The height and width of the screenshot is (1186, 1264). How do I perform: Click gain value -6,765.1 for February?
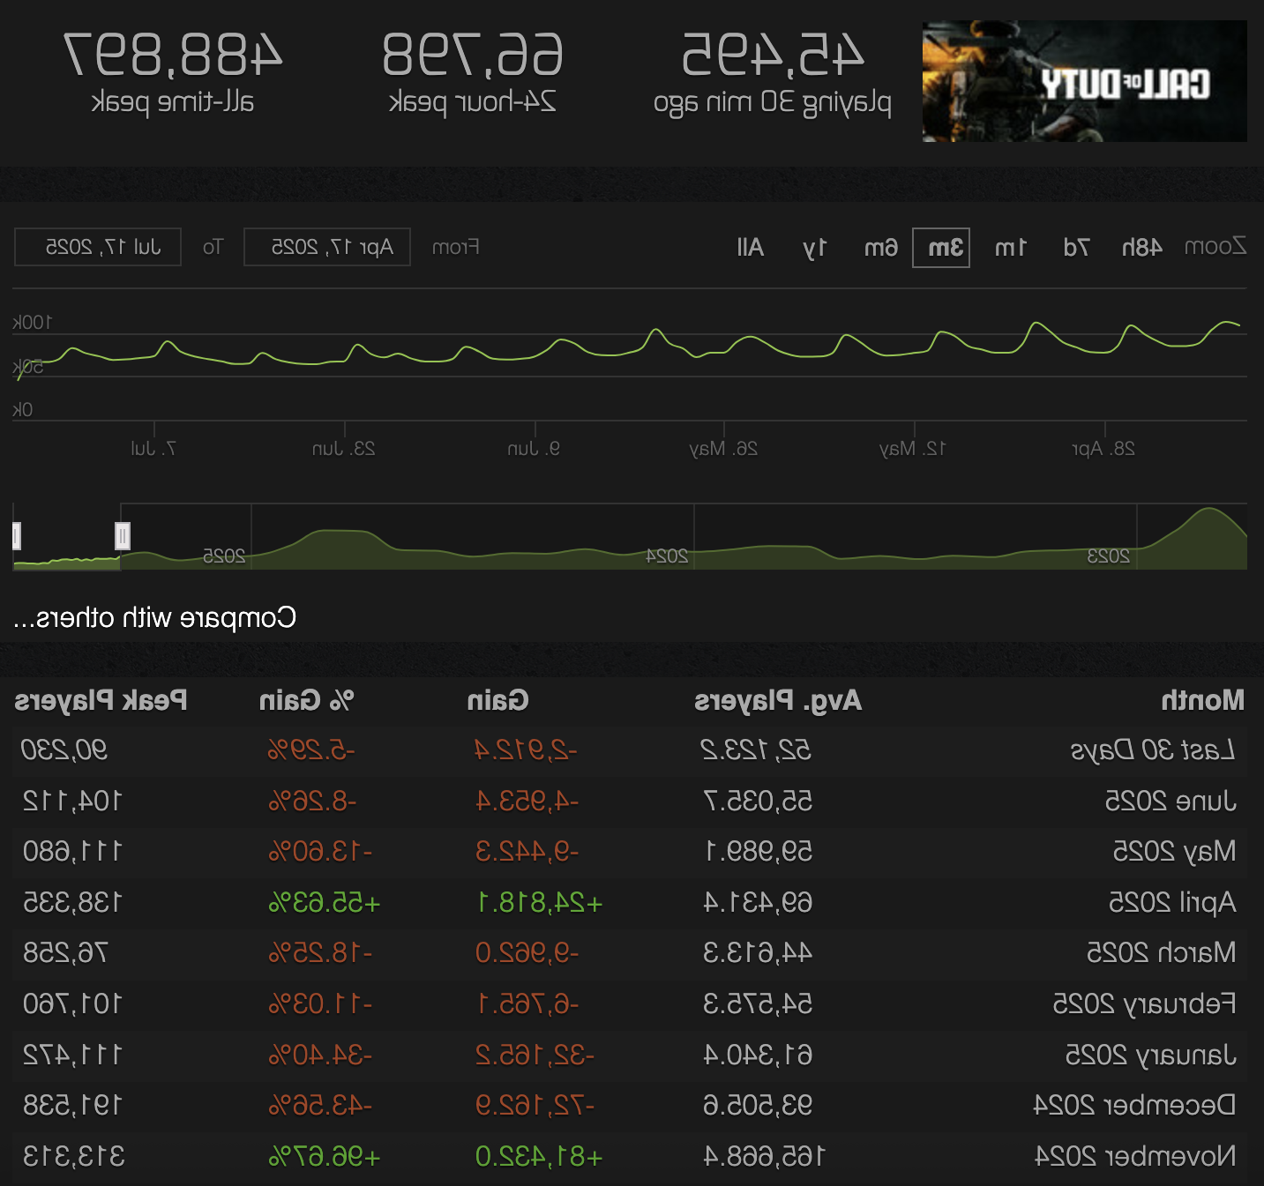click(527, 1004)
